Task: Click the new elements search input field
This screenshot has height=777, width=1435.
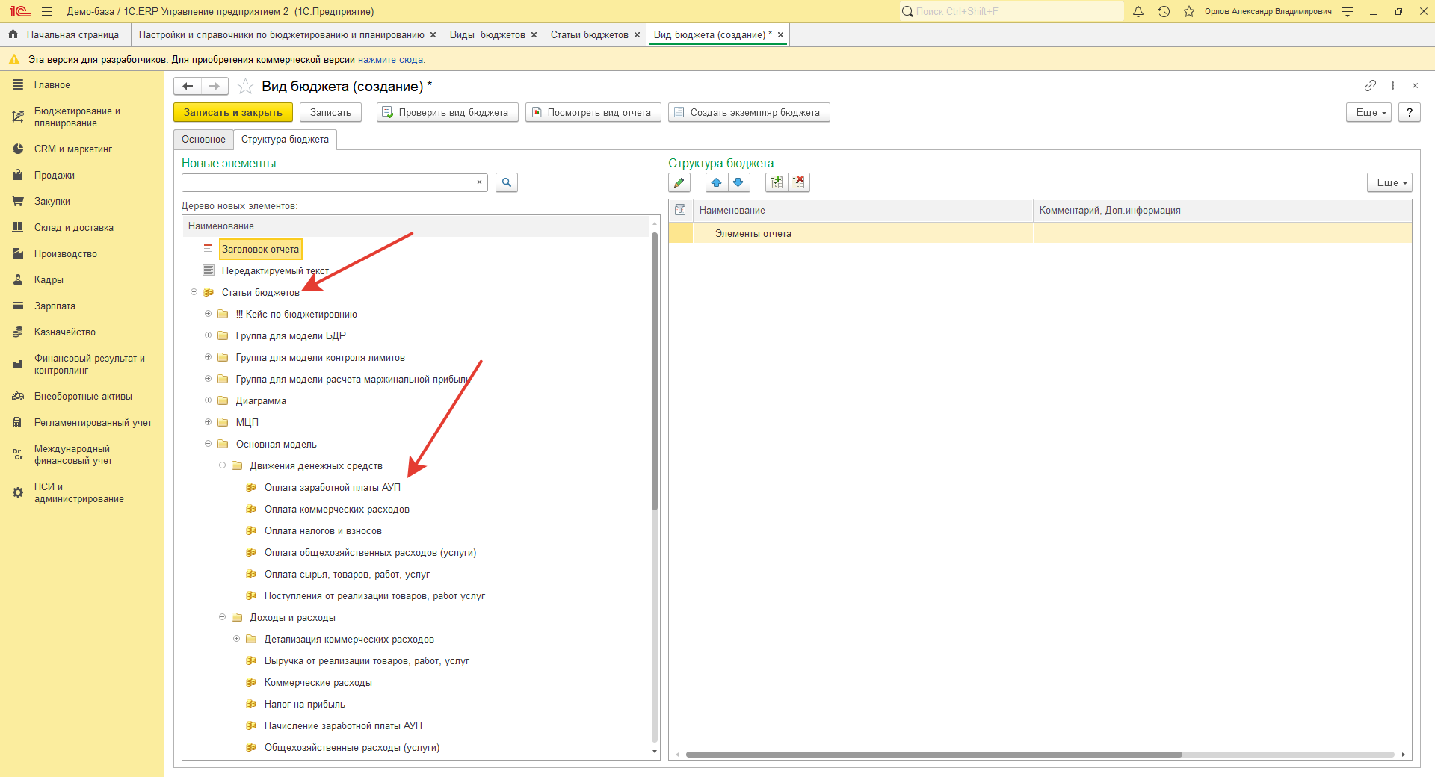Action: pos(327,182)
